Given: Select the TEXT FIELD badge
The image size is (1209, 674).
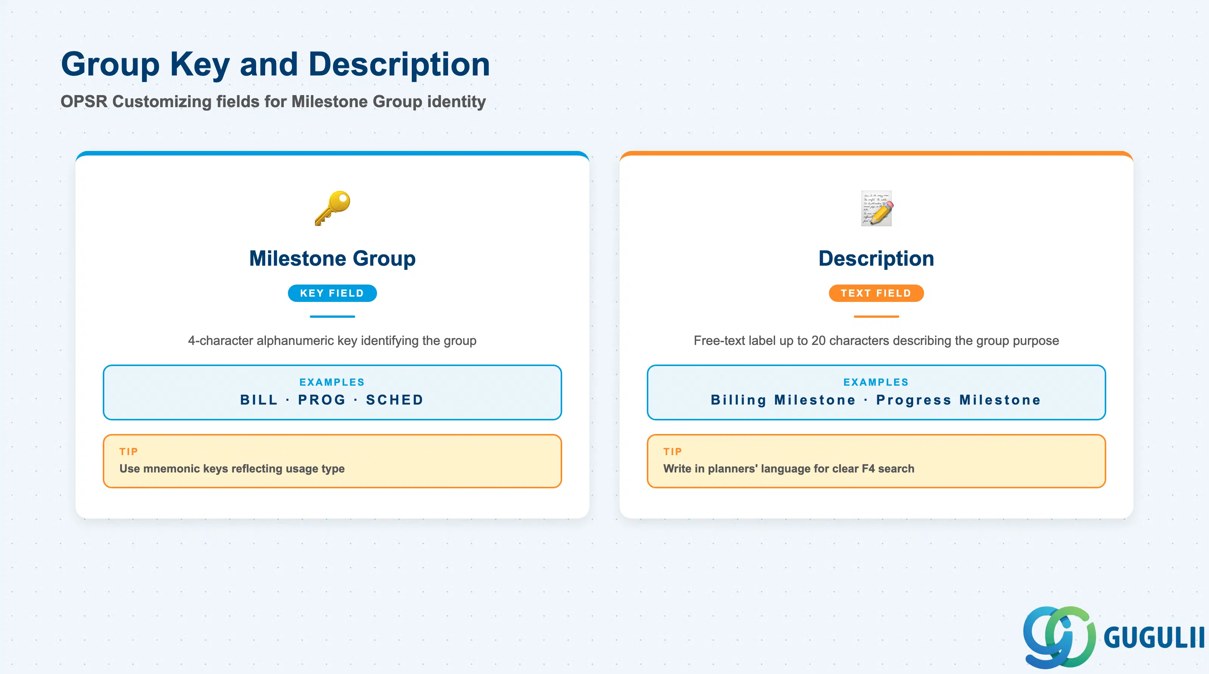Looking at the screenshot, I should click(876, 293).
